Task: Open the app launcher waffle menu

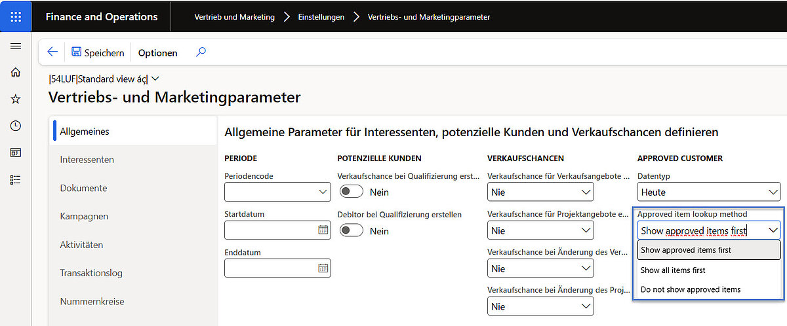Action: coord(16,17)
